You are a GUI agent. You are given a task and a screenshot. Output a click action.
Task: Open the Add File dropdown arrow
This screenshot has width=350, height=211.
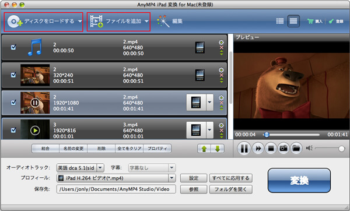tap(146, 22)
